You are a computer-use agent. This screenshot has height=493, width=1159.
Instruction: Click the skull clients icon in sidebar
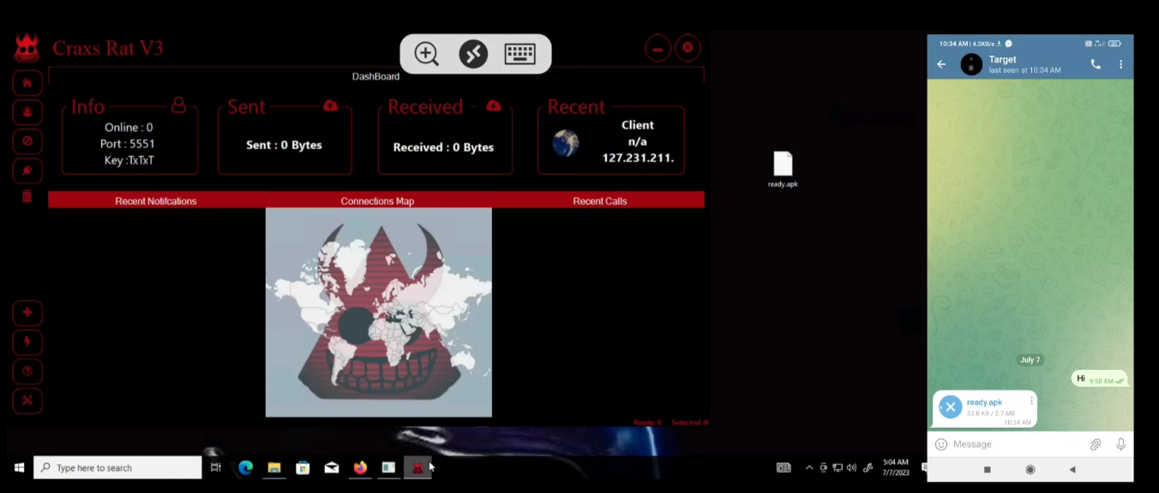pyautogui.click(x=27, y=112)
